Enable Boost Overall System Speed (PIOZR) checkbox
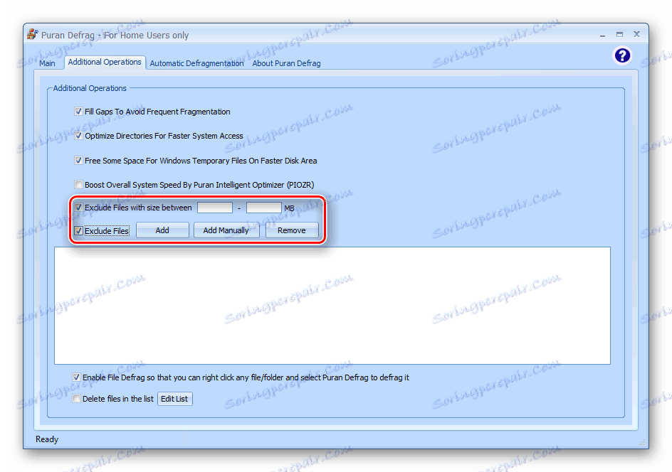The height and width of the screenshot is (472, 672). pos(78,184)
